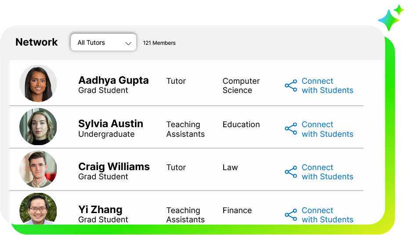Click share icon in Sylvia Austin's row
Viewport: 410px width, 235px height.
coord(291,129)
